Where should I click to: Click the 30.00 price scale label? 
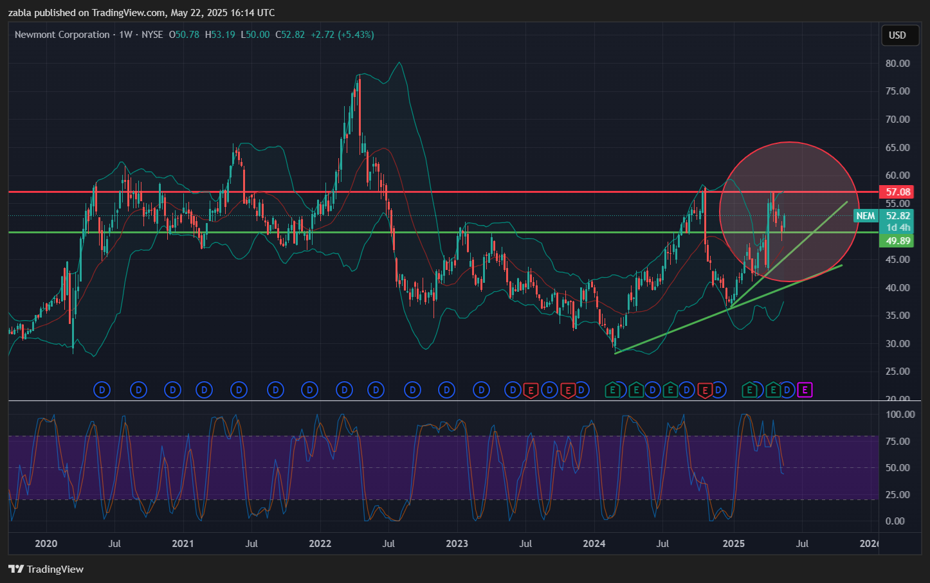pyautogui.click(x=898, y=344)
